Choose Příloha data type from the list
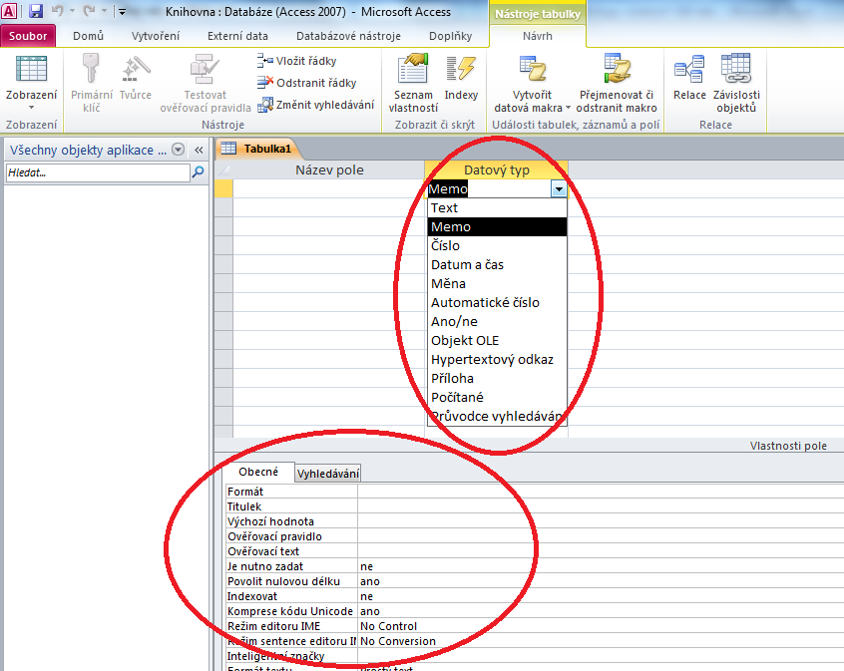The image size is (844, 671). click(x=497, y=378)
